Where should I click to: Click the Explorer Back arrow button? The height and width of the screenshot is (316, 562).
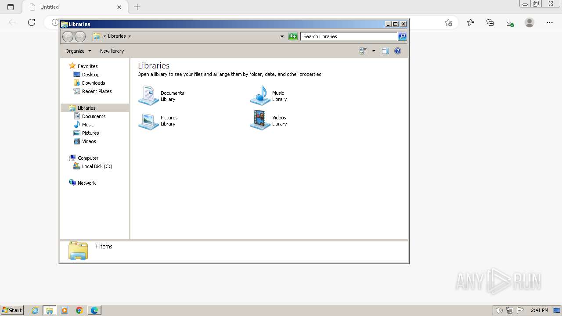click(x=68, y=36)
